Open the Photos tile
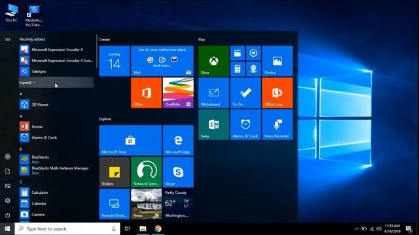This screenshot has width=419, height=235. tap(278, 61)
